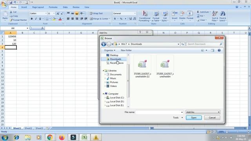Undo last action in quick access toolbar
Image resolution: width=251 pixels, height=141 pixels.
click(x=15, y=2)
